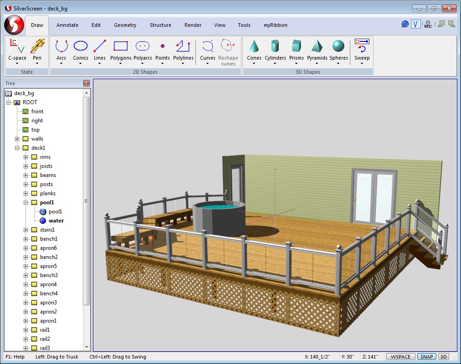
Task: Toggle WSPACE in the status bar
Action: [x=401, y=357]
